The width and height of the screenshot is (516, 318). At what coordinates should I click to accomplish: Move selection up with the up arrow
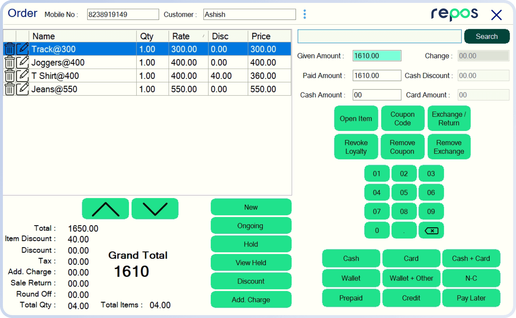(105, 209)
